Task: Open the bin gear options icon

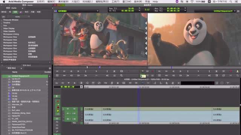Action: (x=50, y=68)
